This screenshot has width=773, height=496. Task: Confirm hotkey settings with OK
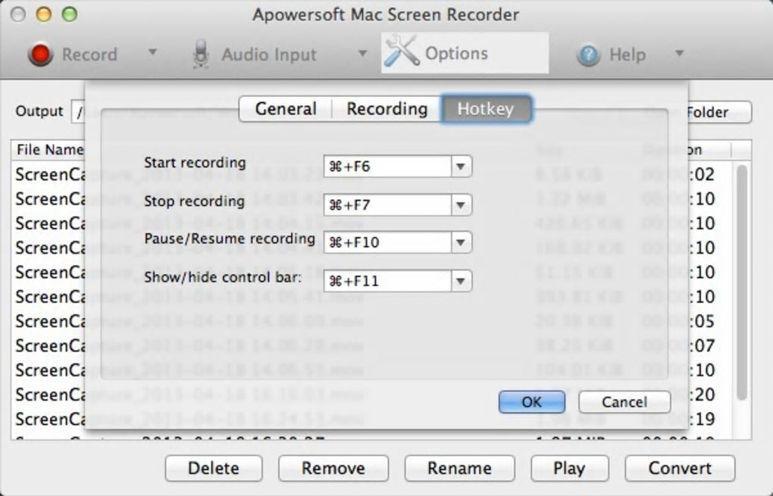tap(531, 402)
